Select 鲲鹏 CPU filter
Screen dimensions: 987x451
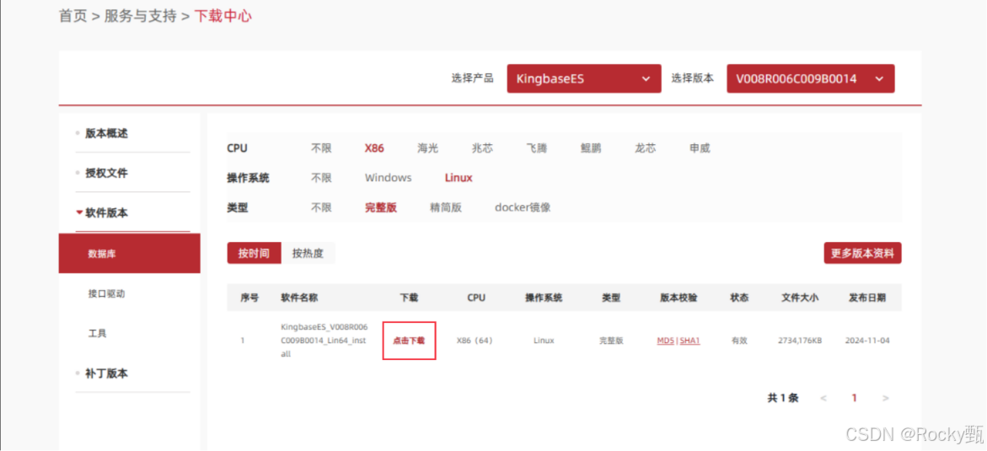click(x=591, y=148)
